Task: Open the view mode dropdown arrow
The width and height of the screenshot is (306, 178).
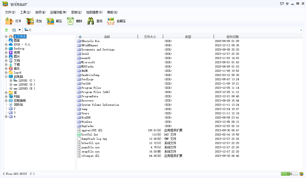Action: pyautogui.click(x=20, y=30)
